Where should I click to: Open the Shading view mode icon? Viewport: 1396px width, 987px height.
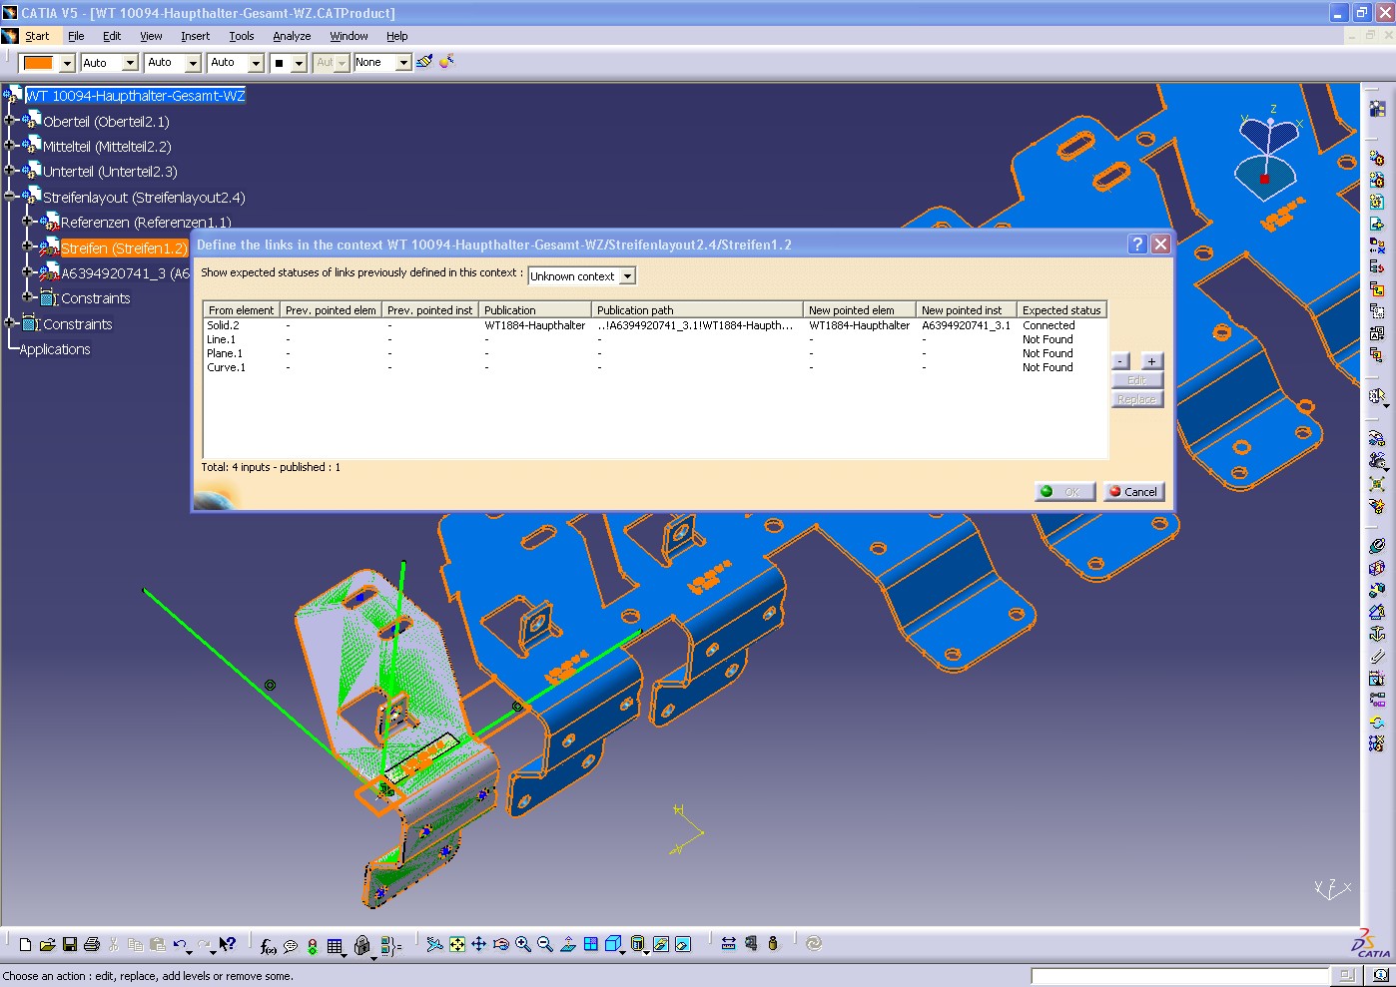point(639,944)
